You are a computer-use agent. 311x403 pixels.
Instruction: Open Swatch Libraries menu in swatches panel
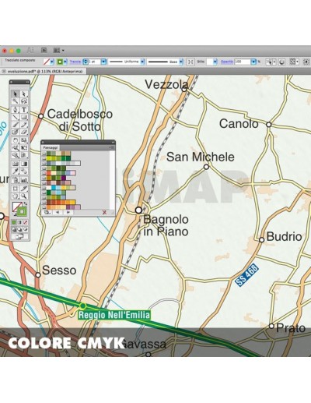pyautogui.click(x=47, y=212)
